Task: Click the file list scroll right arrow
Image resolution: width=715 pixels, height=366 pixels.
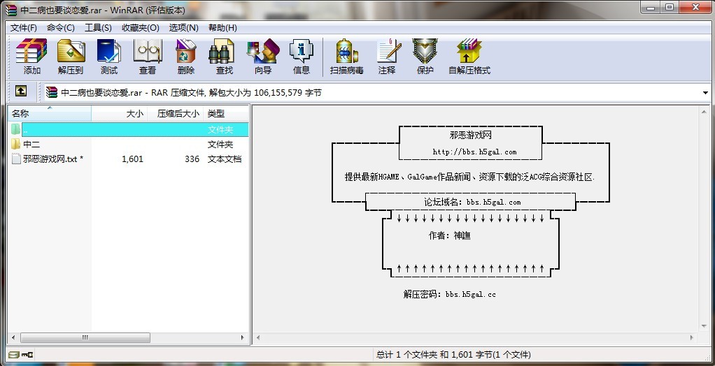Action: [243, 338]
